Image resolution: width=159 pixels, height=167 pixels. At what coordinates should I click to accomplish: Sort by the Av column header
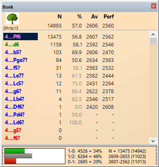tap(94, 17)
